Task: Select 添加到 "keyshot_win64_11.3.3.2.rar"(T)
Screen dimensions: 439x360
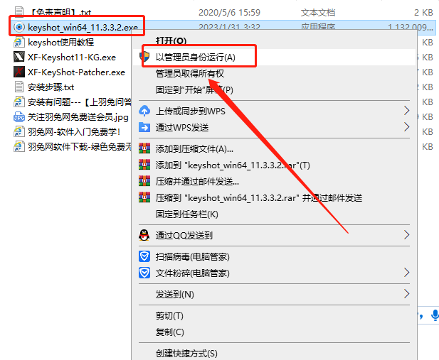Action: 233,165
